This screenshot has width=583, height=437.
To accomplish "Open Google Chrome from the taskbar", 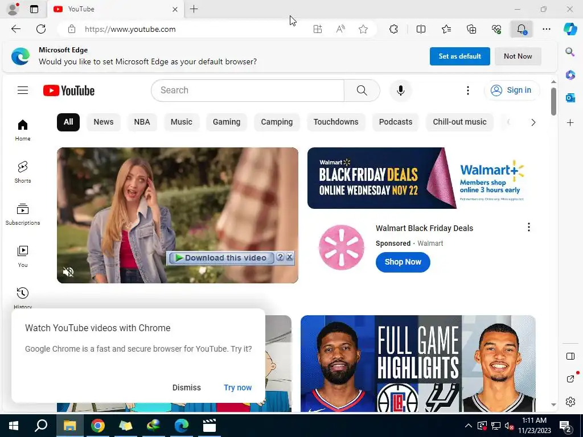I will click(98, 426).
